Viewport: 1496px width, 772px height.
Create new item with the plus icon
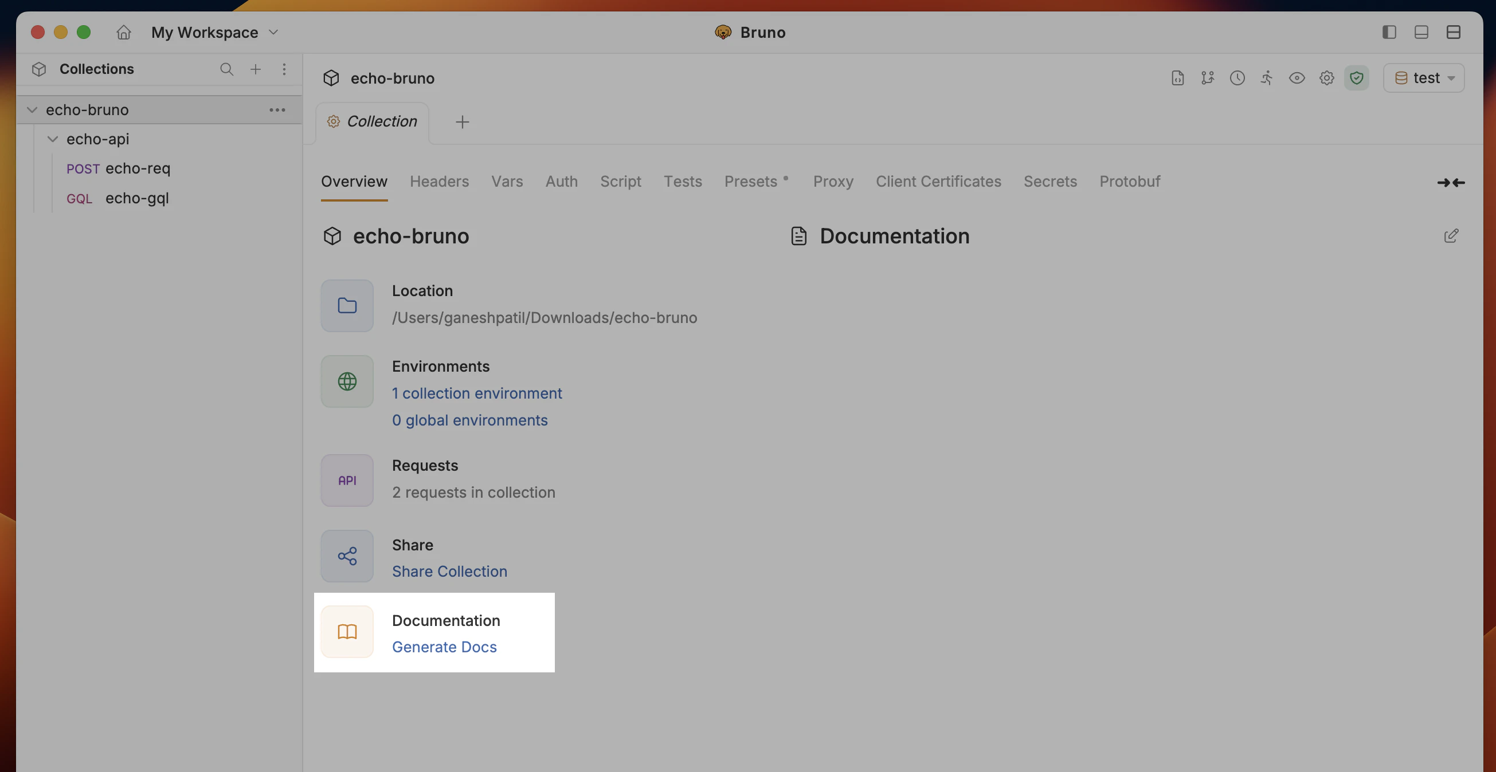256,69
